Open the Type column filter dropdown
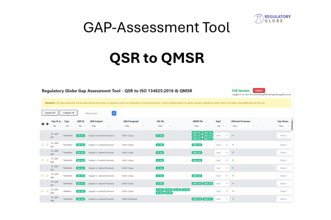331x220 pixels. click(x=69, y=126)
